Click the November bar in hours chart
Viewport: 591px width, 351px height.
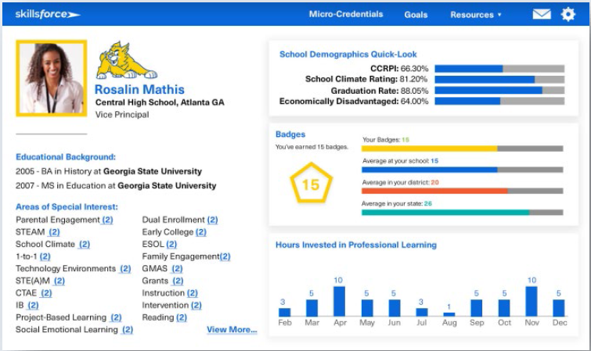point(532,301)
